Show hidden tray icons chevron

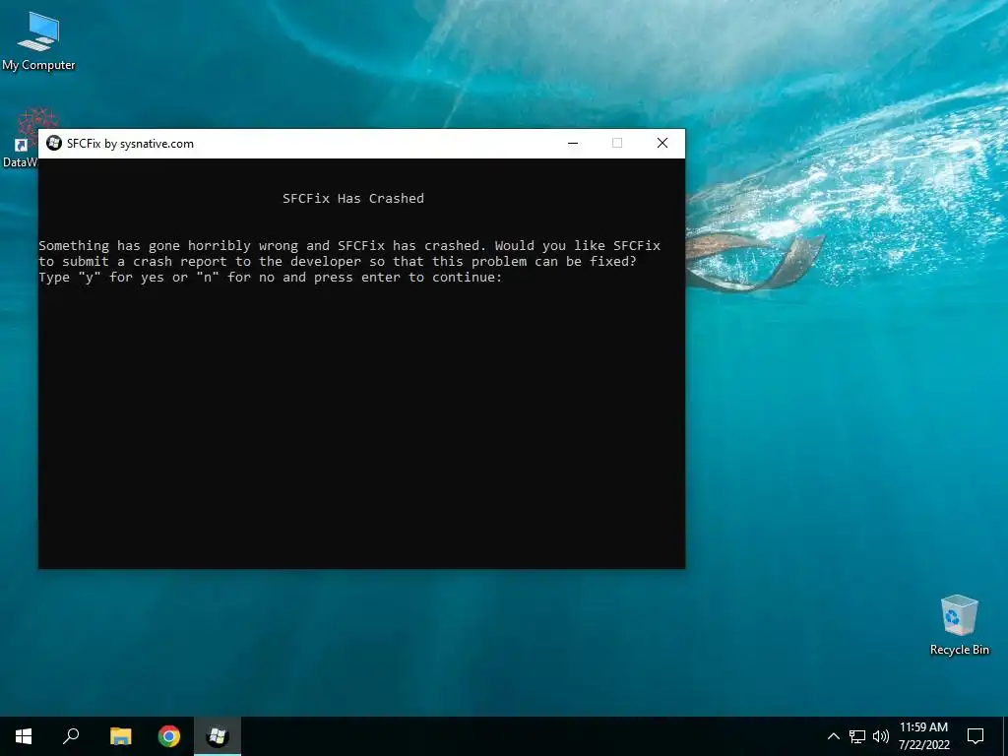(833, 736)
